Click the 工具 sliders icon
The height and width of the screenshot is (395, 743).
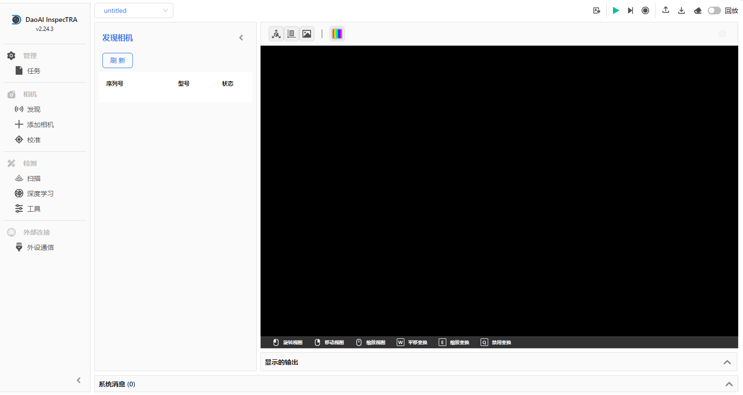click(19, 208)
